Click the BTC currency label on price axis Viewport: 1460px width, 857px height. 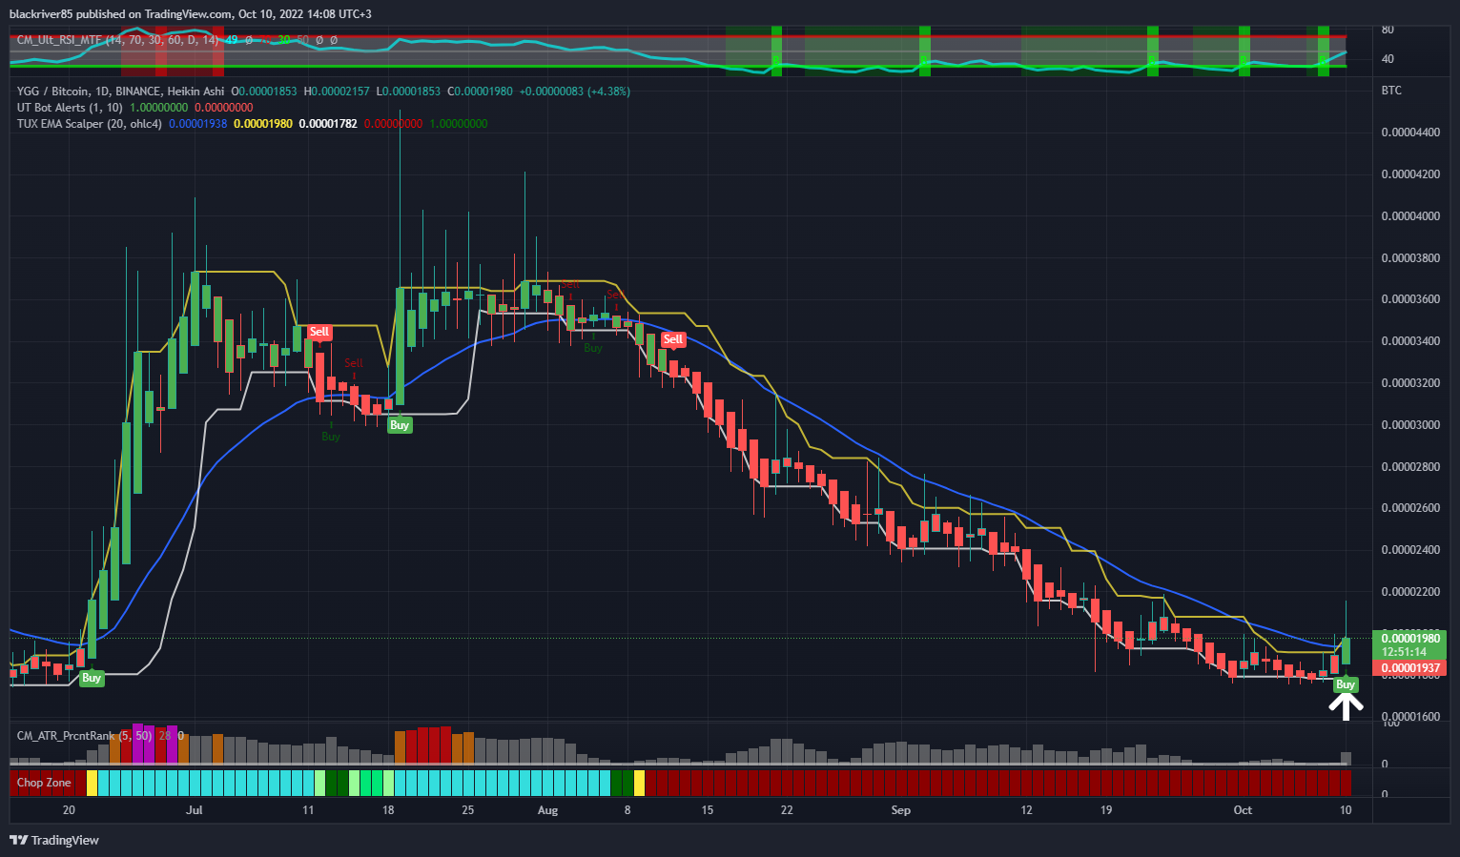[1391, 91]
